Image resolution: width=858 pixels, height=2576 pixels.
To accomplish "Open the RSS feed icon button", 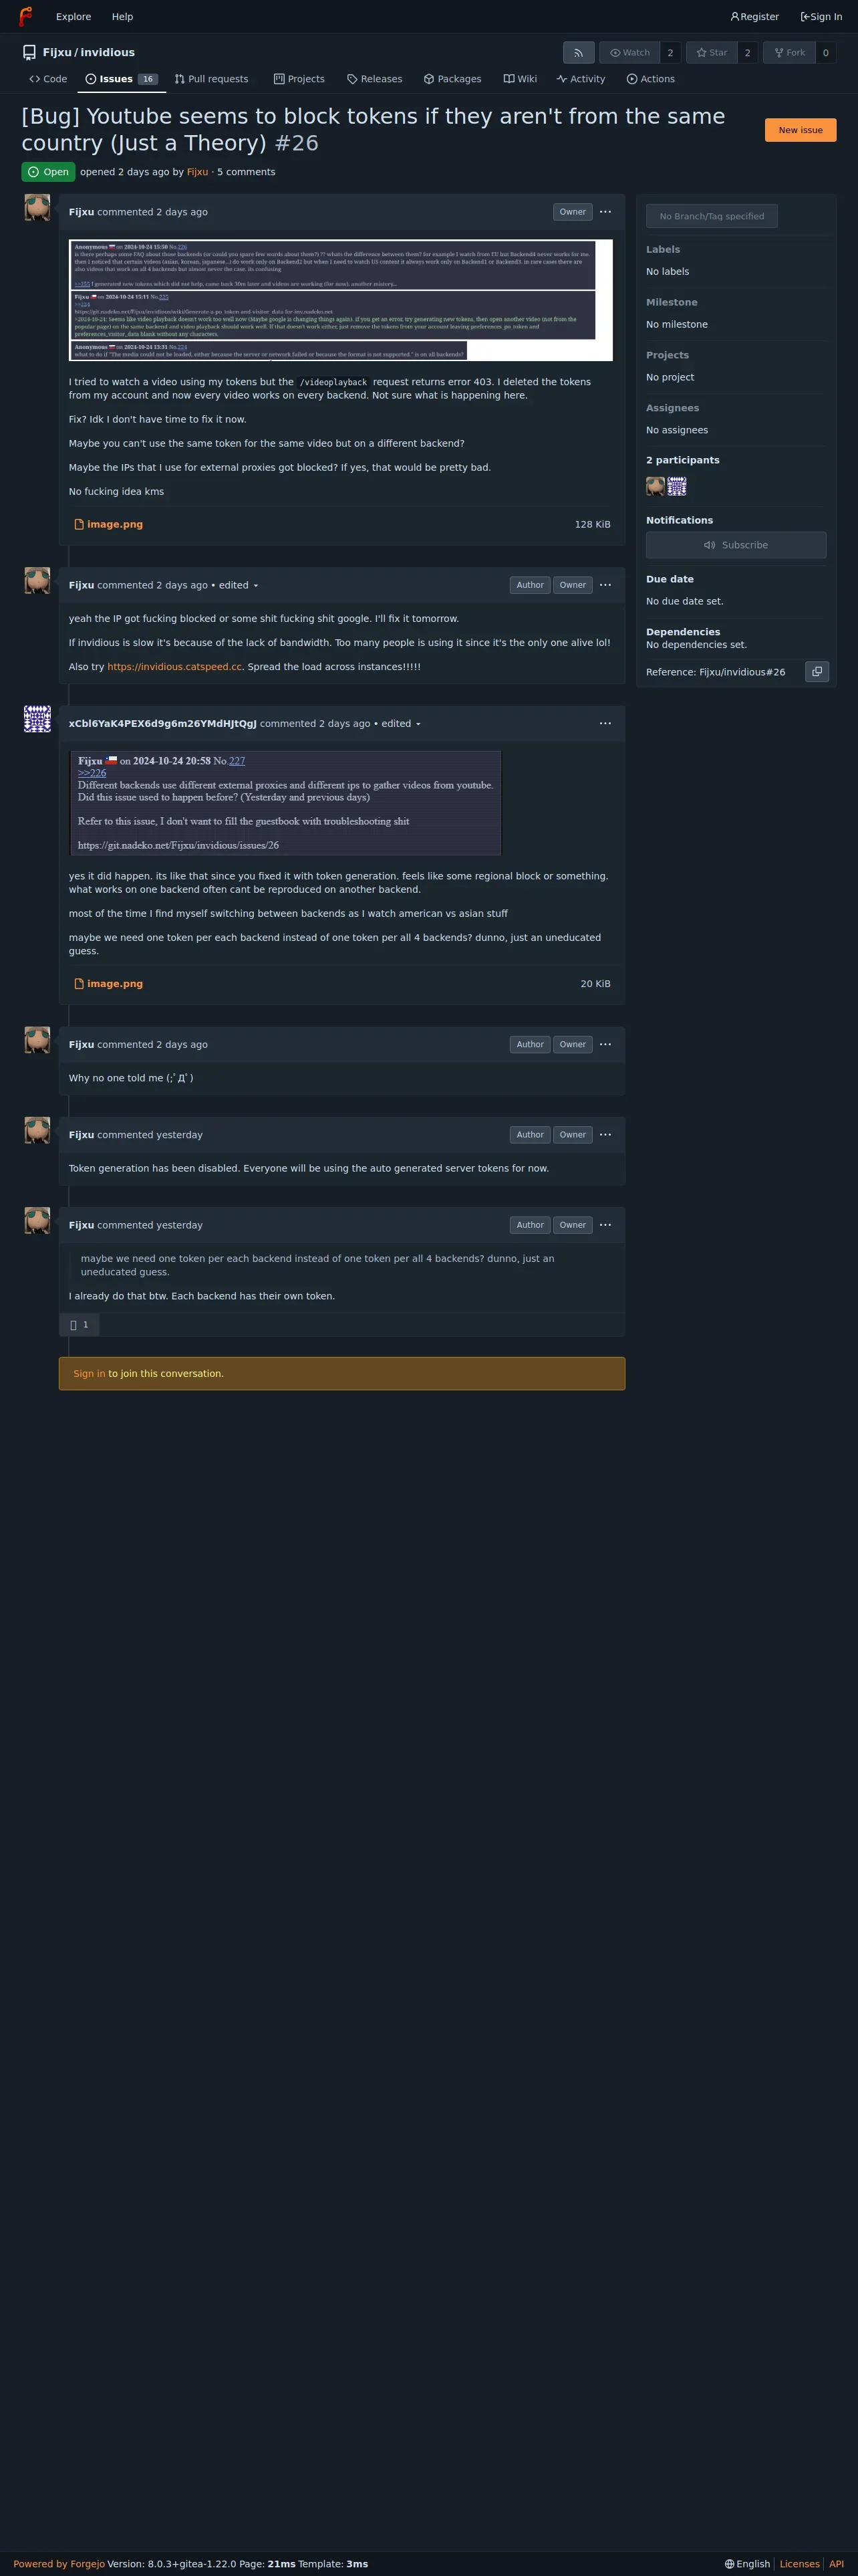I will 578,53.
